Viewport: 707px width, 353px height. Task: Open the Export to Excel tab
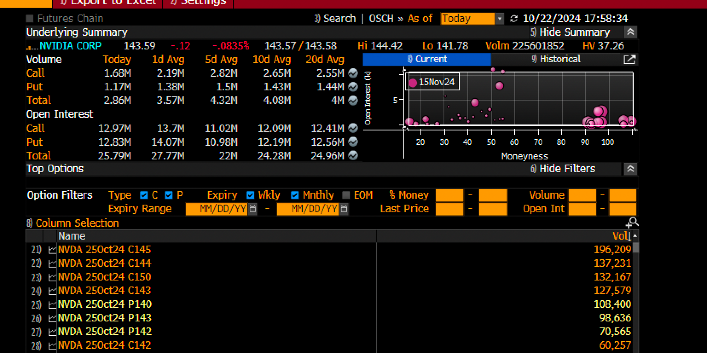[x=108, y=3]
